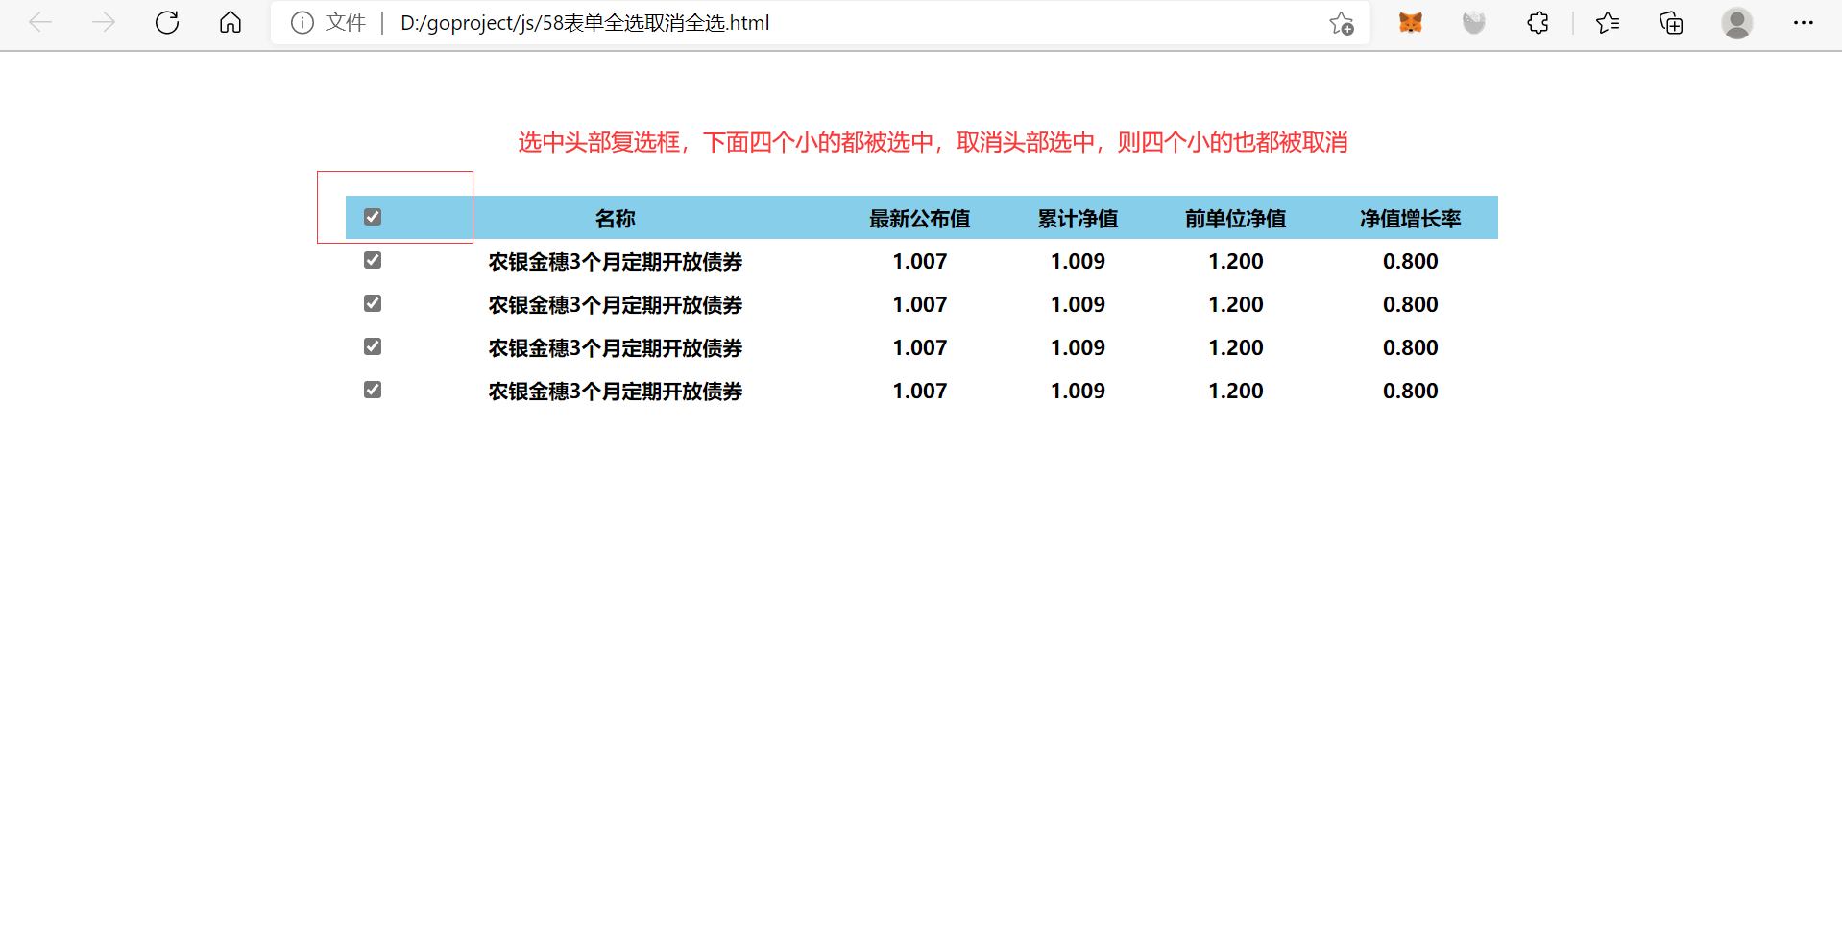This screenshot has height=926, width=1842.
Task: Click the 文件 label in address bar
Action: [x=346, y=22]
